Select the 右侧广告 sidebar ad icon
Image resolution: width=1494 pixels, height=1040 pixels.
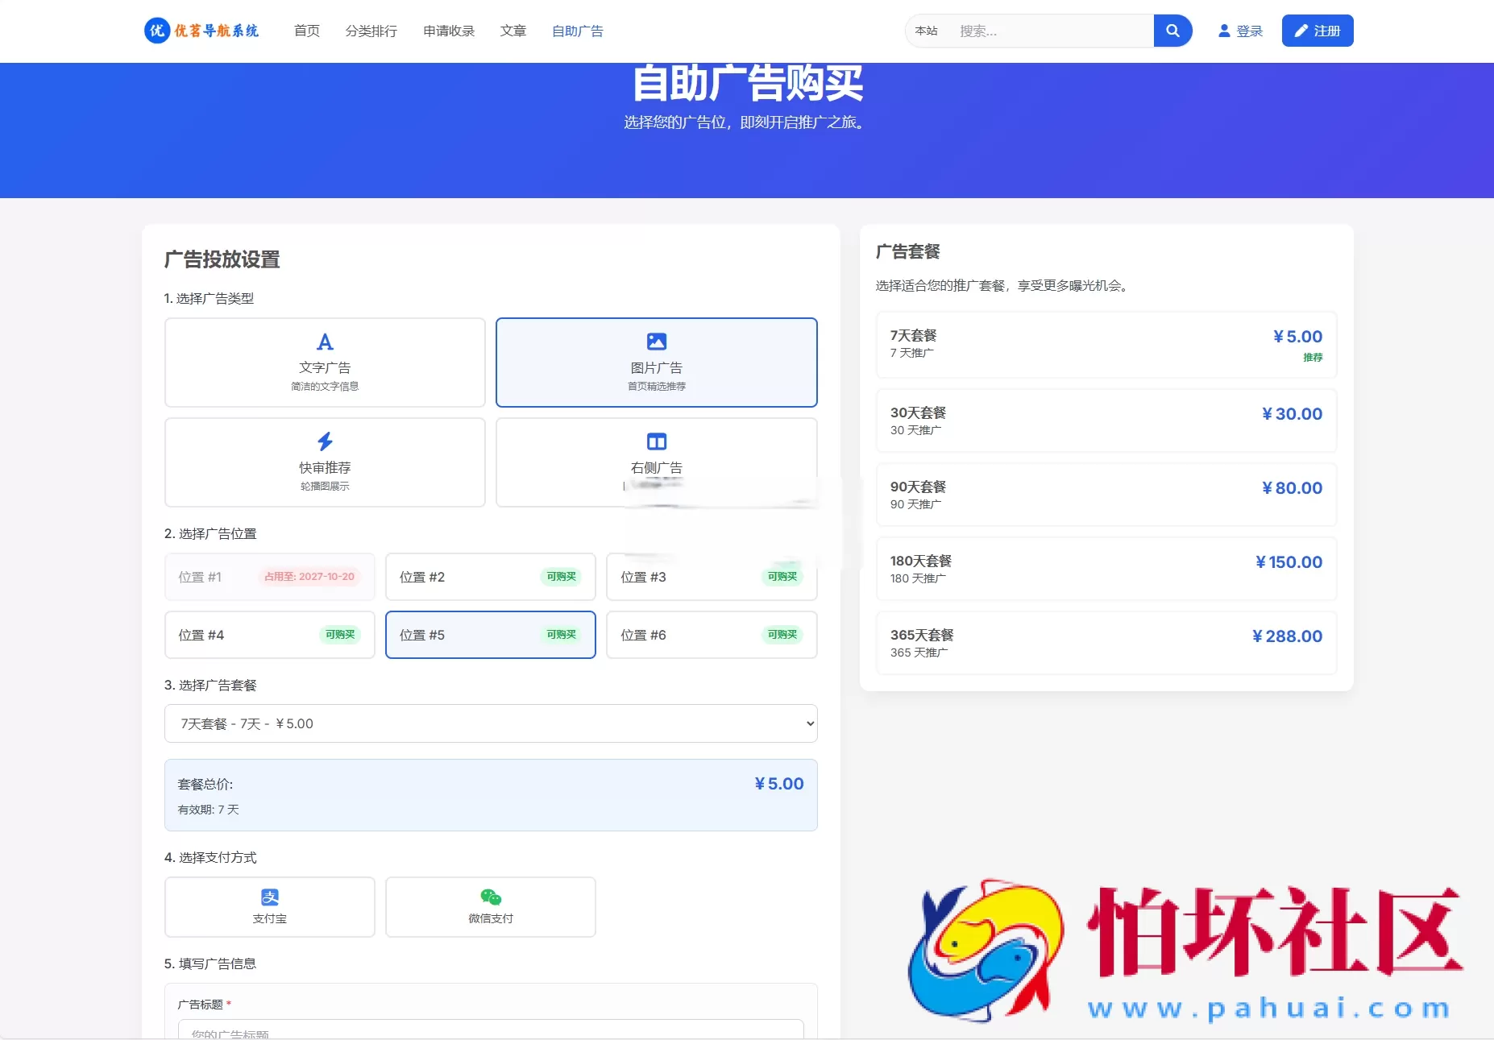656,441
